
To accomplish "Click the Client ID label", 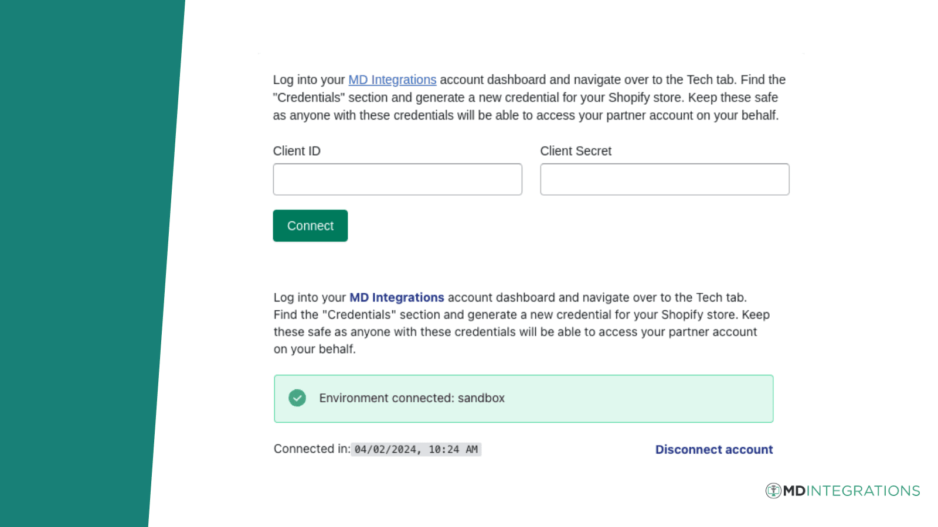I will (297, 151).
